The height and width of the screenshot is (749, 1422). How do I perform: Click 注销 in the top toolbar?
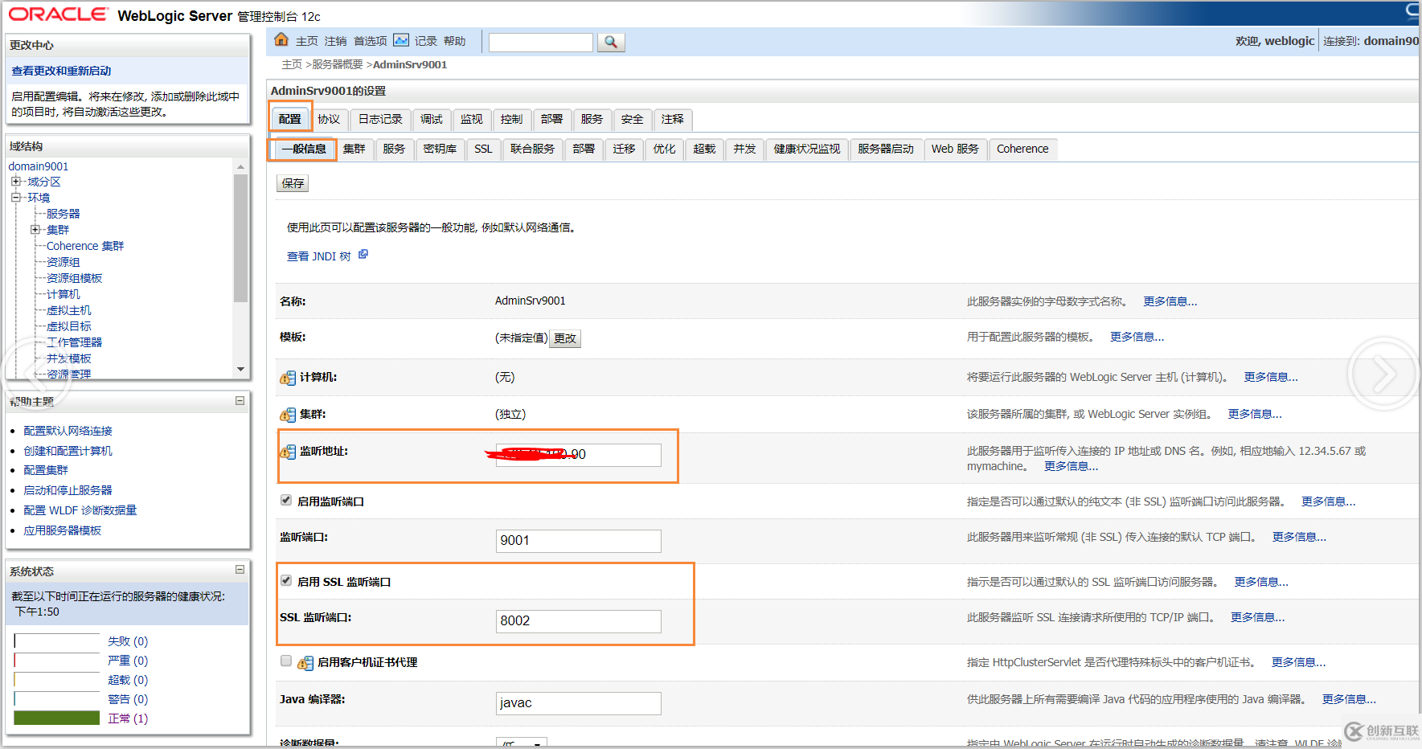pyautogui.click(x=336, y=41)
